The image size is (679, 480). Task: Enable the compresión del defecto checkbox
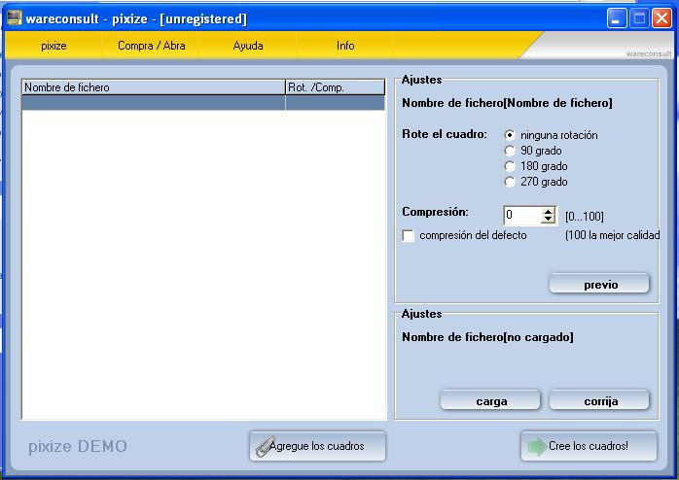(409, 236)
